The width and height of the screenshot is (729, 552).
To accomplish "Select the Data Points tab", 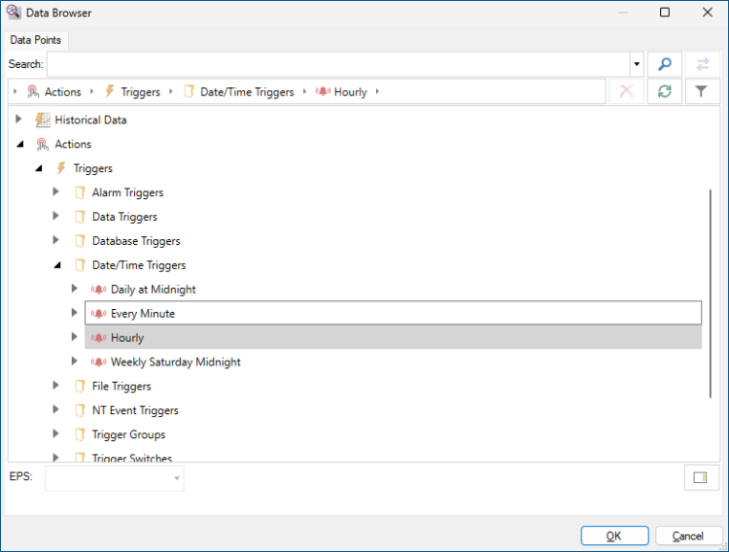I will pyautogui.click(x=35, y=40).
